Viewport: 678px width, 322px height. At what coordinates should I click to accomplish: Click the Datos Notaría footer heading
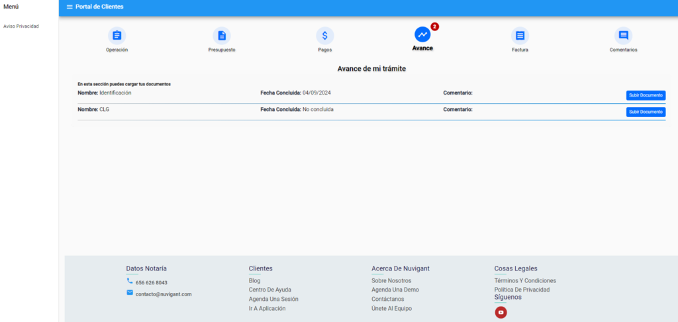click(146, 268)
